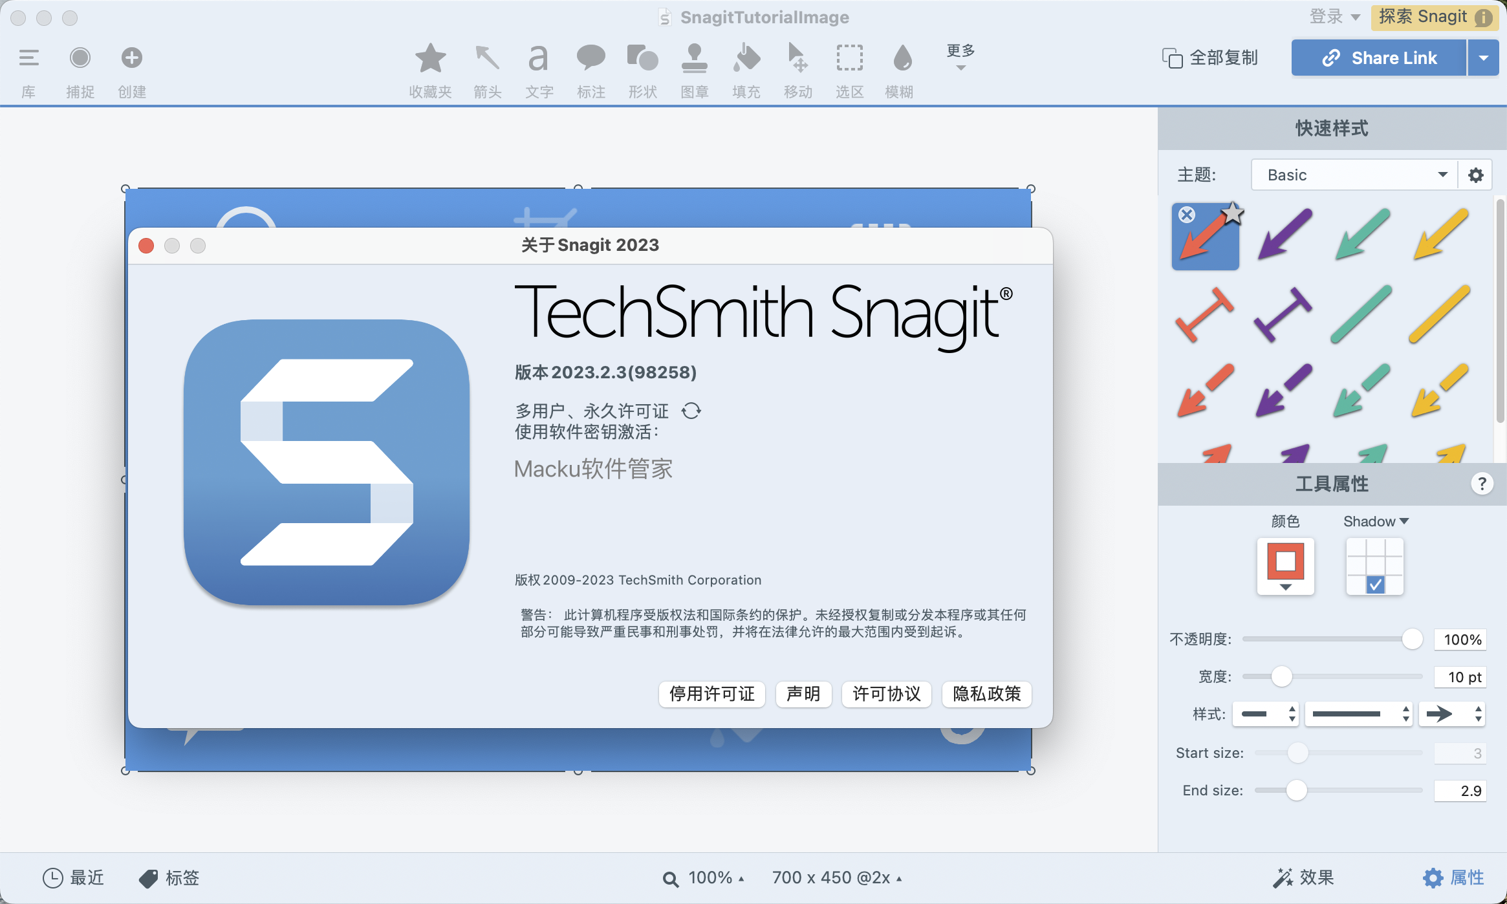Viewport: 1507px width, 904px height.
Task: Open the color swatch picker
Action: point(1286,566)
